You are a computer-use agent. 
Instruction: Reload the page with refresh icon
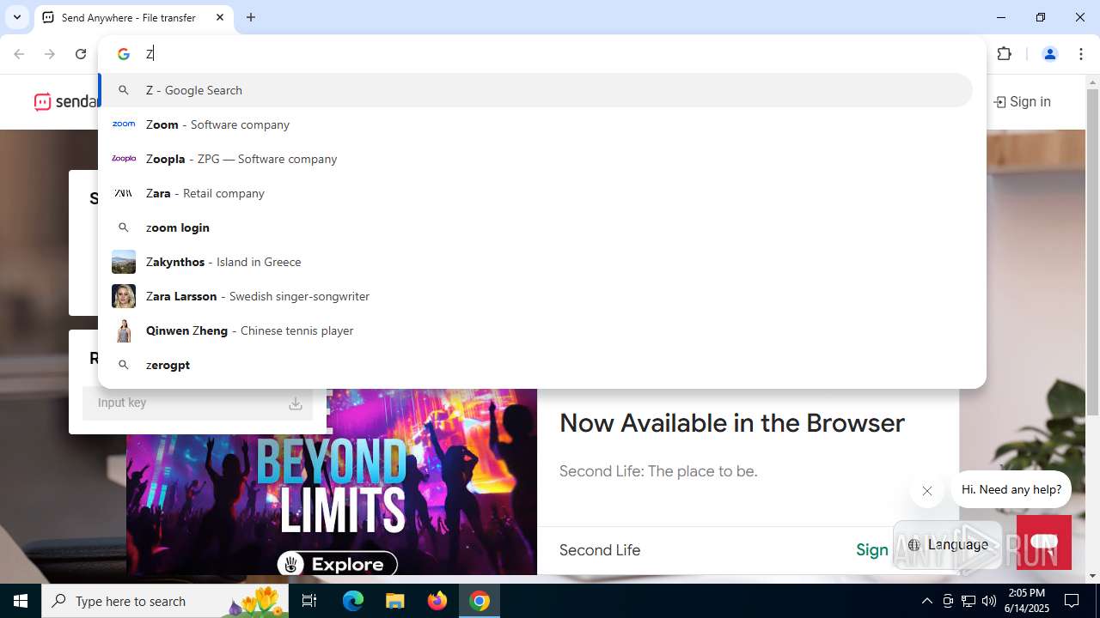tap(81, 54)
